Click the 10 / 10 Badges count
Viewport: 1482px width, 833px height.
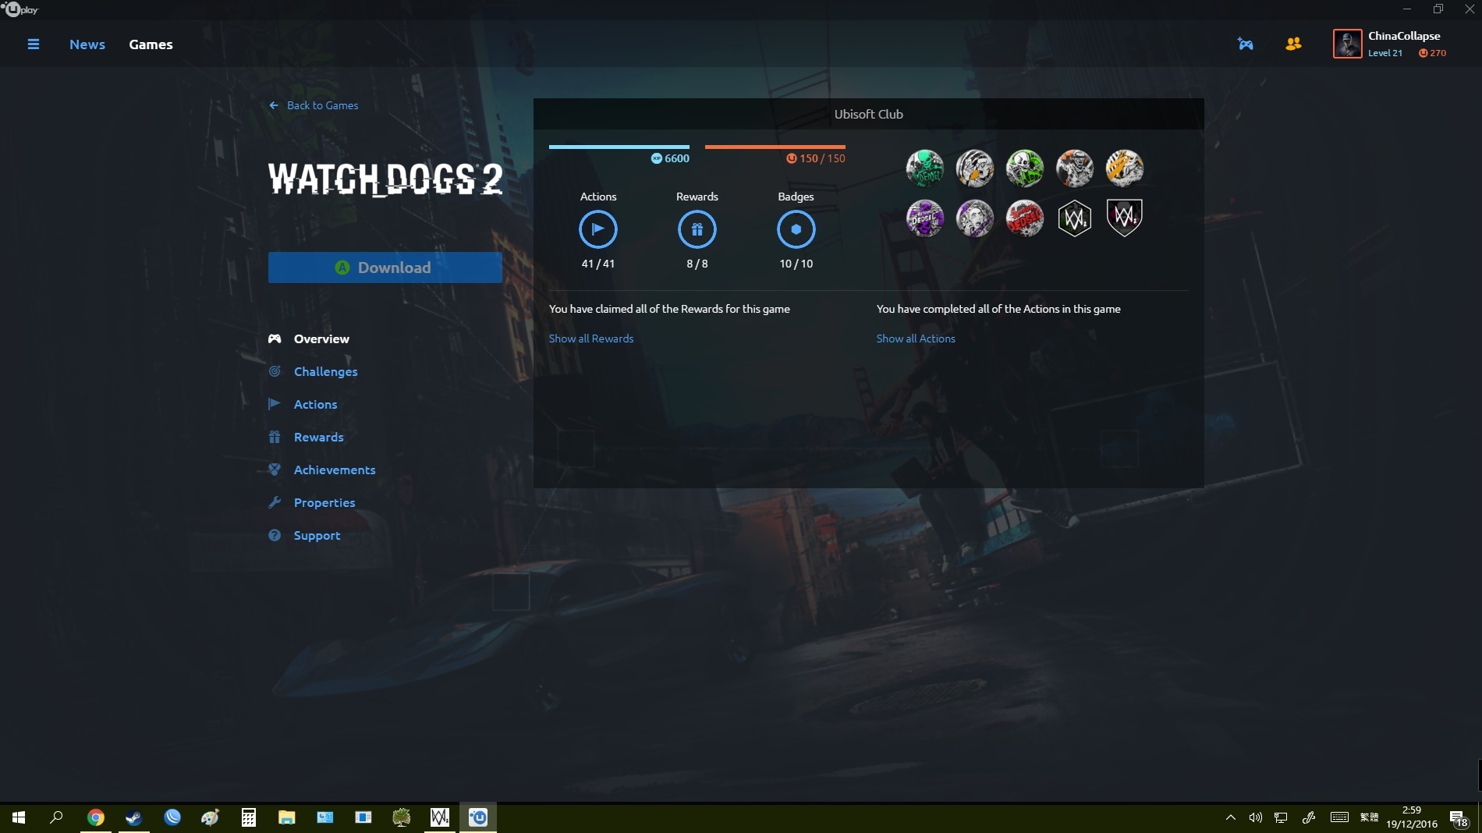[x=796, y=264]
